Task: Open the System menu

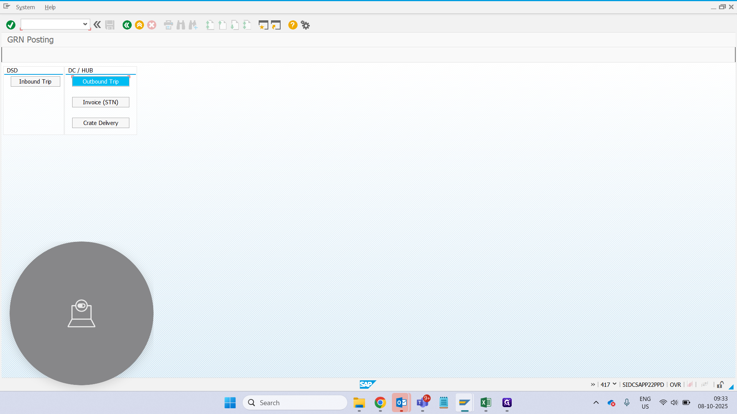Action: pos(25,7)
